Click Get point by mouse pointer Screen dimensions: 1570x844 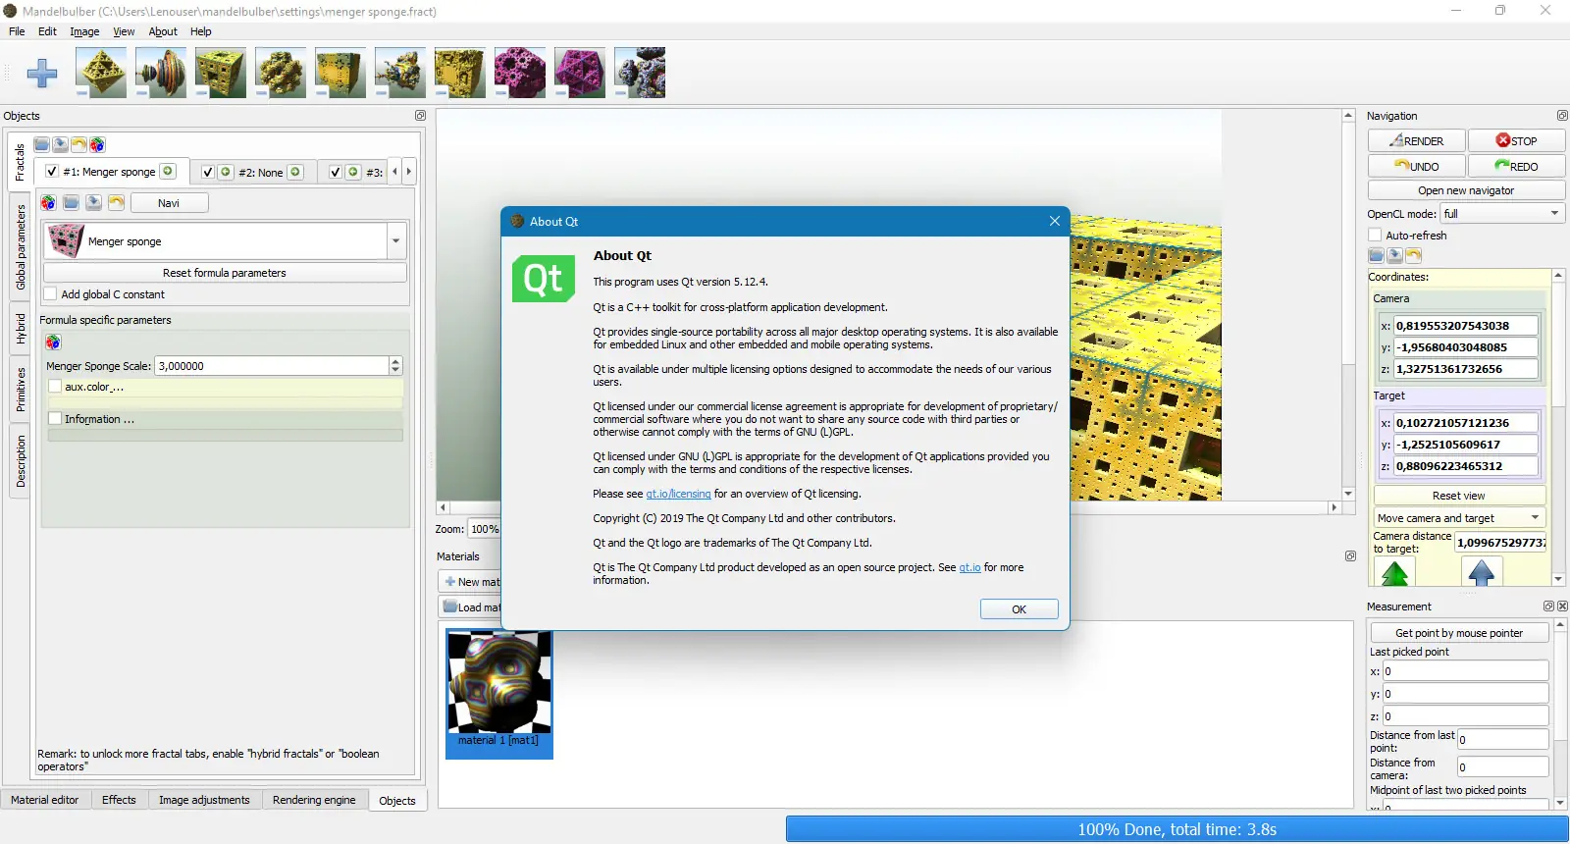click(x=1459, y=633)
